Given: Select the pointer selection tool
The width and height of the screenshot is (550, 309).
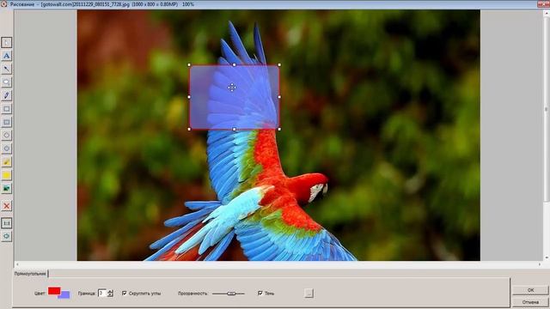Looking at the screenshot, I should click(6, 42).
